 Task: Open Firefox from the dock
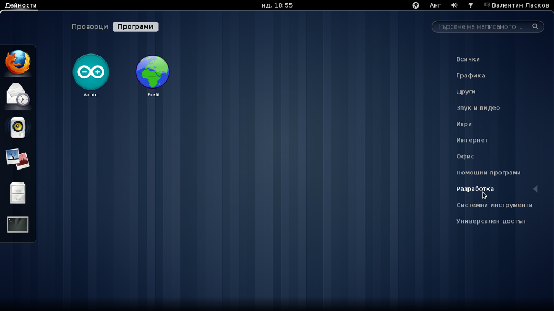click(x=18, y=62)
